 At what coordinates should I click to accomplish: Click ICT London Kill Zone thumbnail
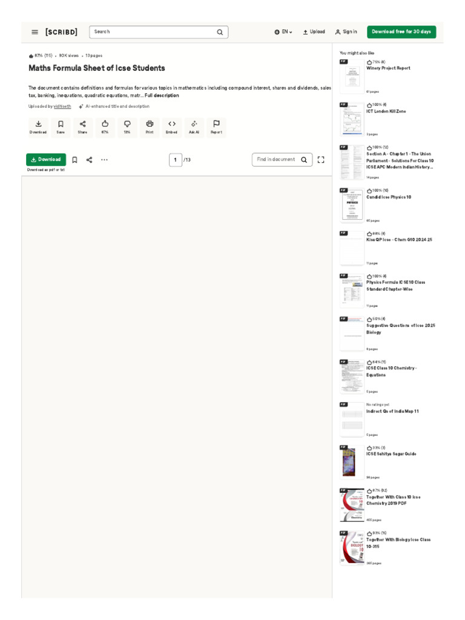(352, 119)
